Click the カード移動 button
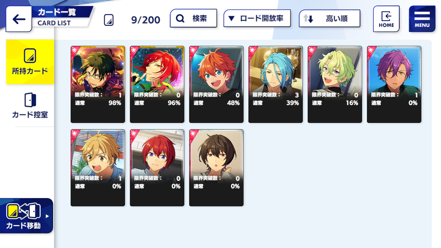Image resolution: width=441 pixels, height=248 pixels. tap(26, 216)
